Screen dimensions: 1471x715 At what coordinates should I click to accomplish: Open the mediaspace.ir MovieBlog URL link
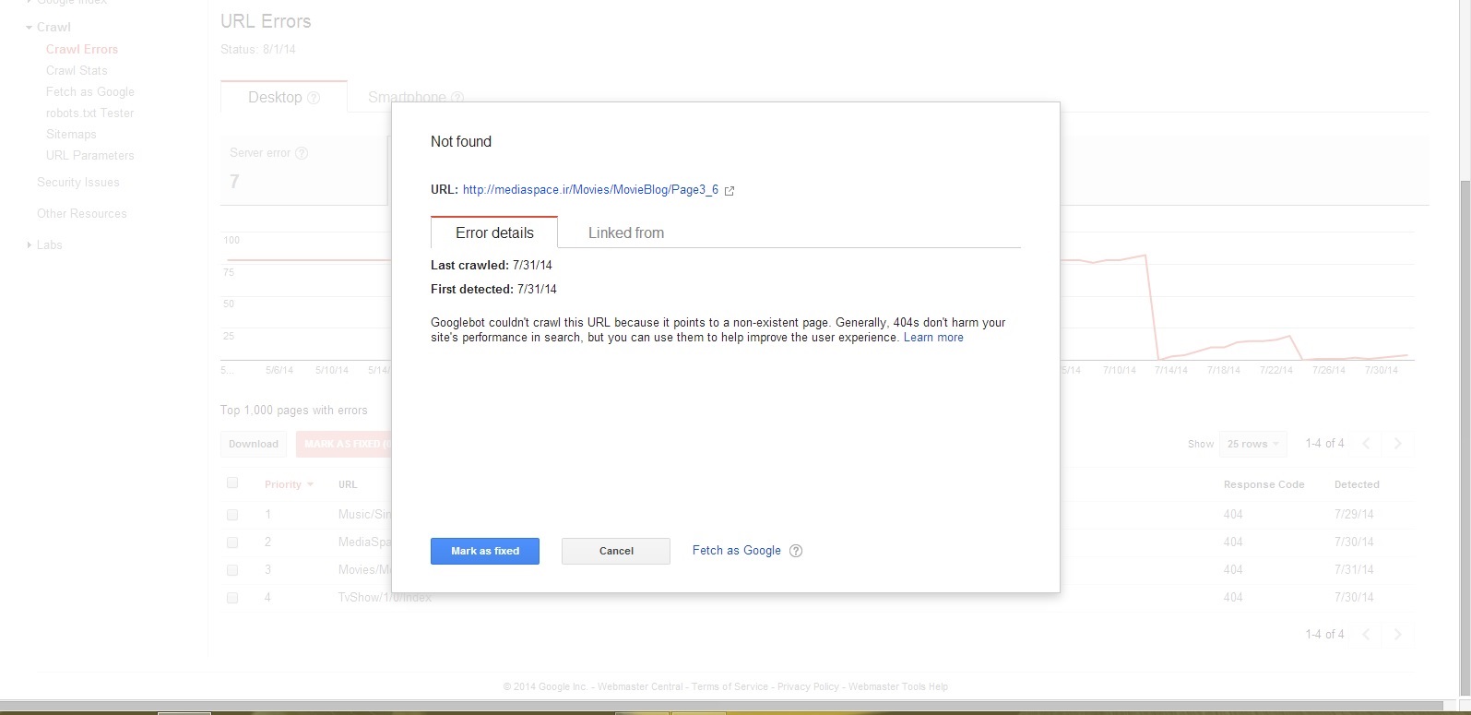click(x=590, y=189)
